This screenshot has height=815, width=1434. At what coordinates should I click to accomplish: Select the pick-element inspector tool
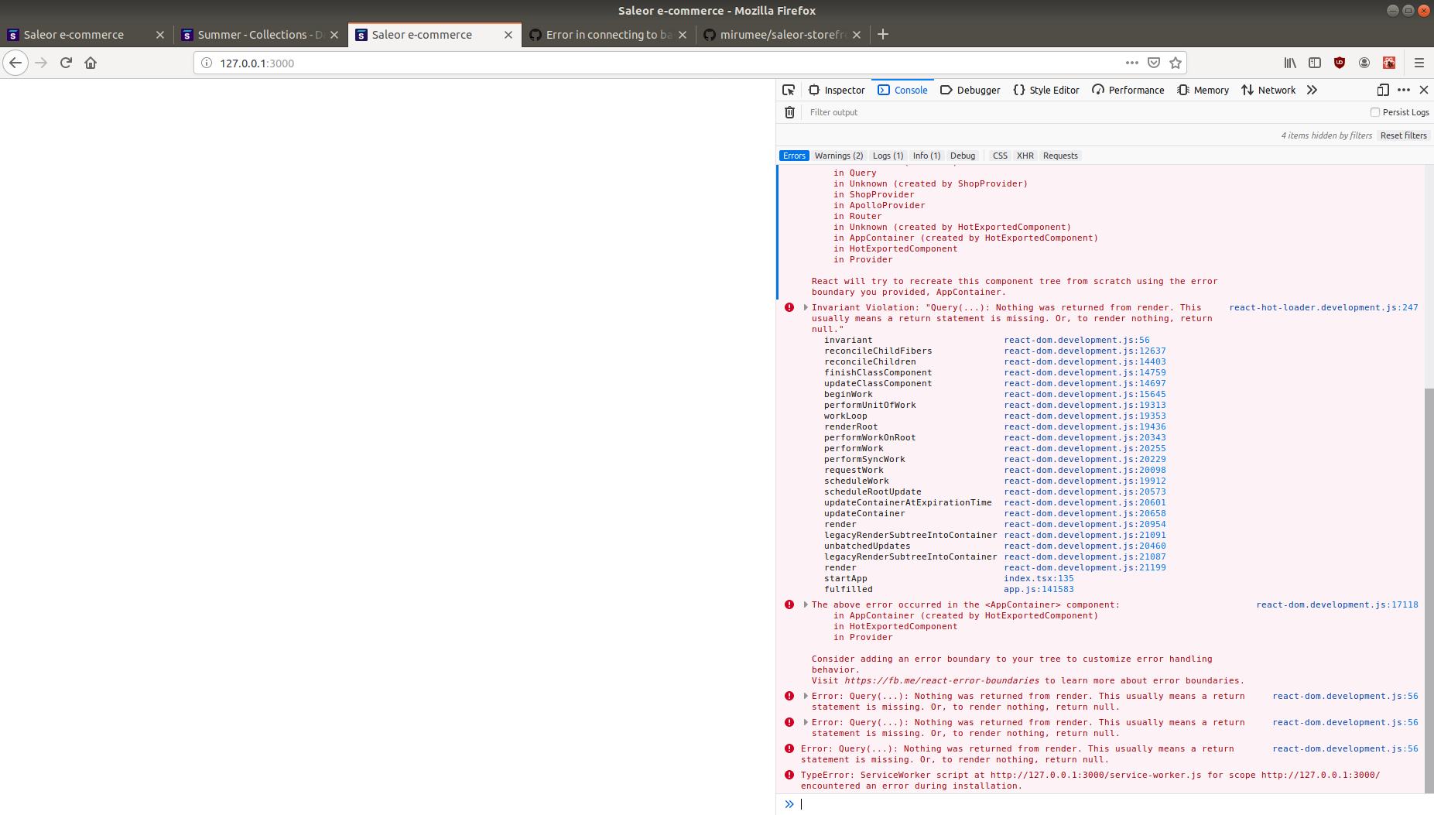789,90
